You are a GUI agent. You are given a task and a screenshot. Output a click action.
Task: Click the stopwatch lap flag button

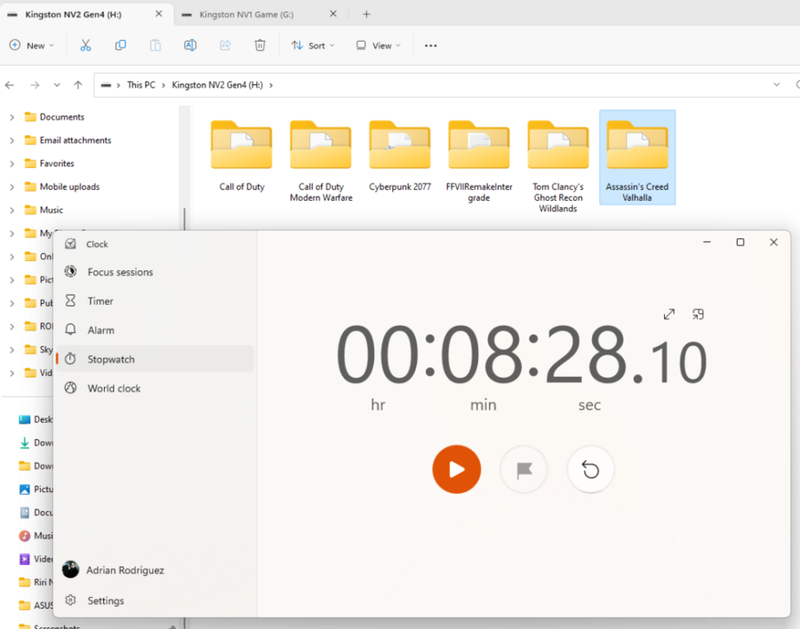pos(524,469)
